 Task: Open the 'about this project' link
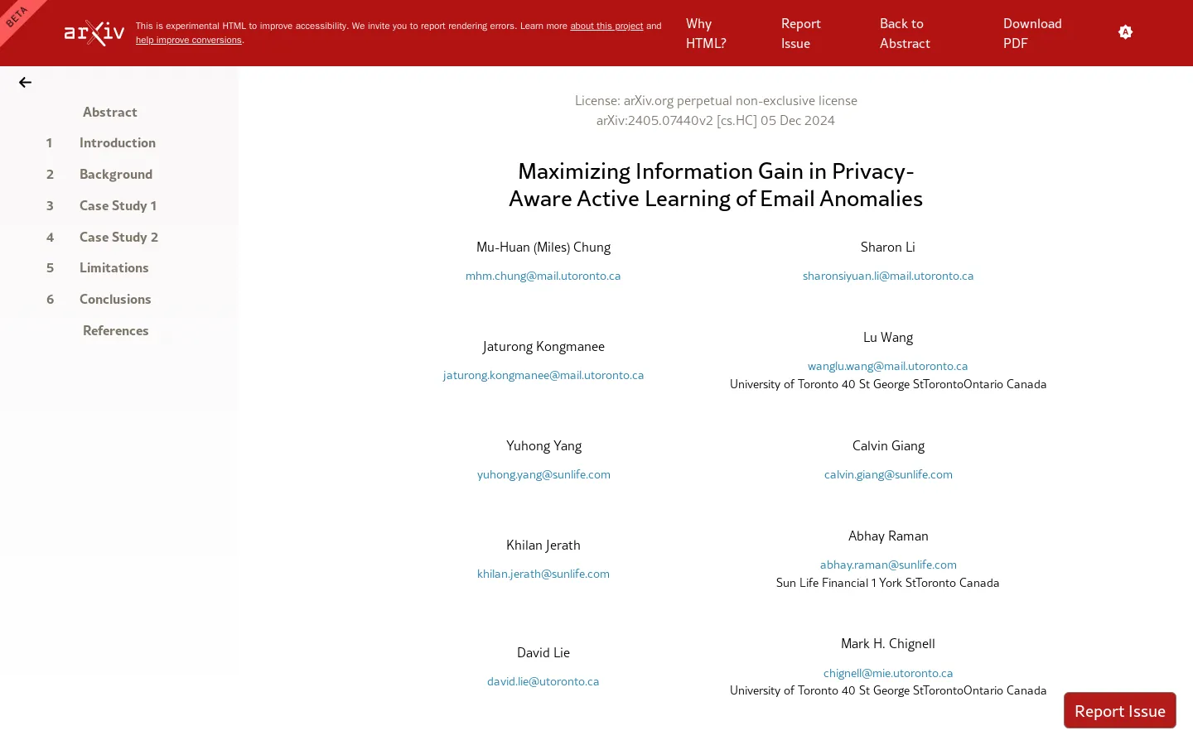click(606, 26)
